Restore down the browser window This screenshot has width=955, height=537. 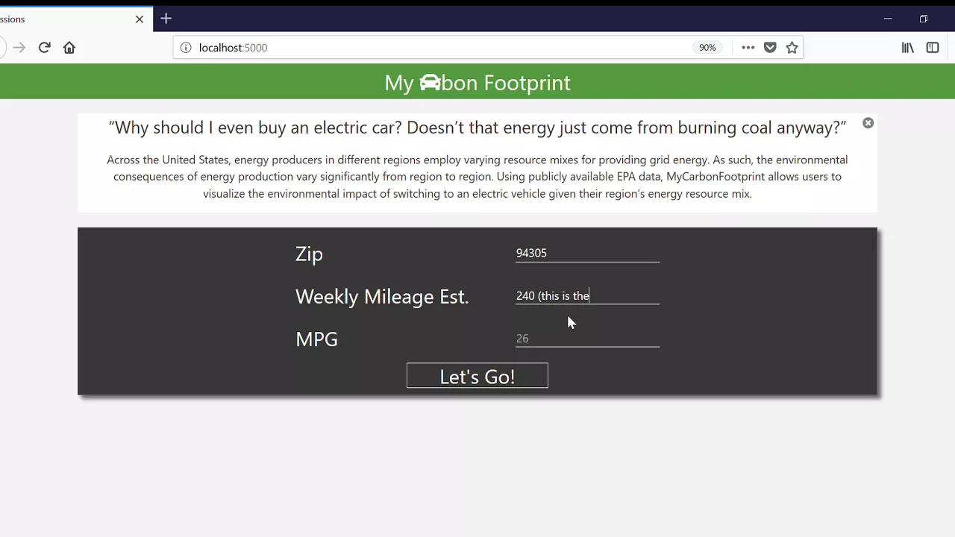coord(924,19)
